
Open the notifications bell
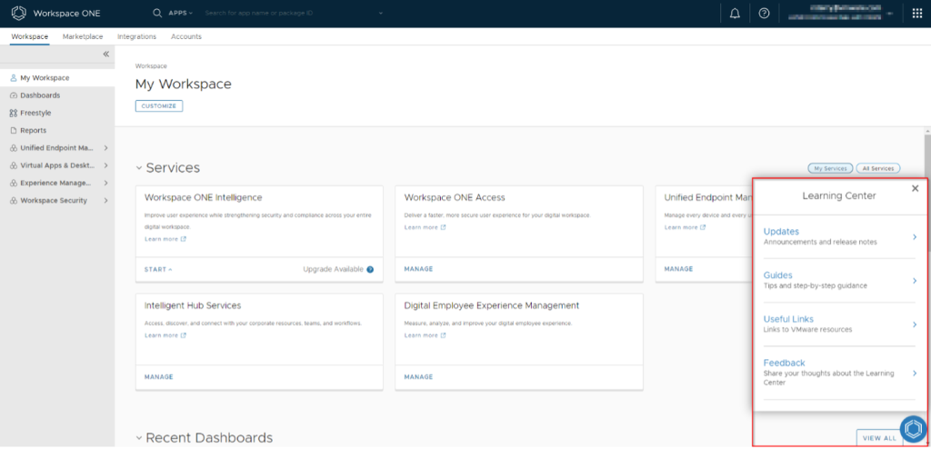coord(735,14)
